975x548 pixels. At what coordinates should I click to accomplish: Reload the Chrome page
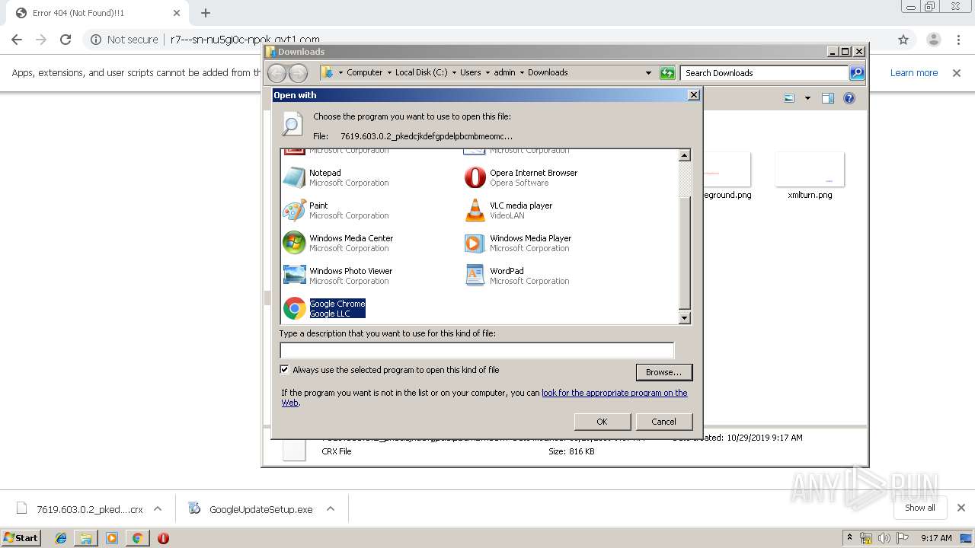tap(66, 40)
